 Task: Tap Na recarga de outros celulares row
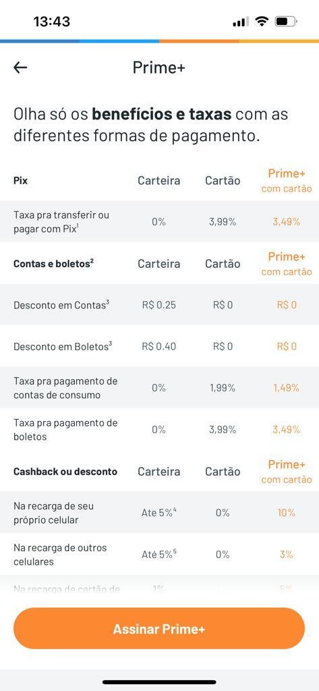click(x=159, y=555)
